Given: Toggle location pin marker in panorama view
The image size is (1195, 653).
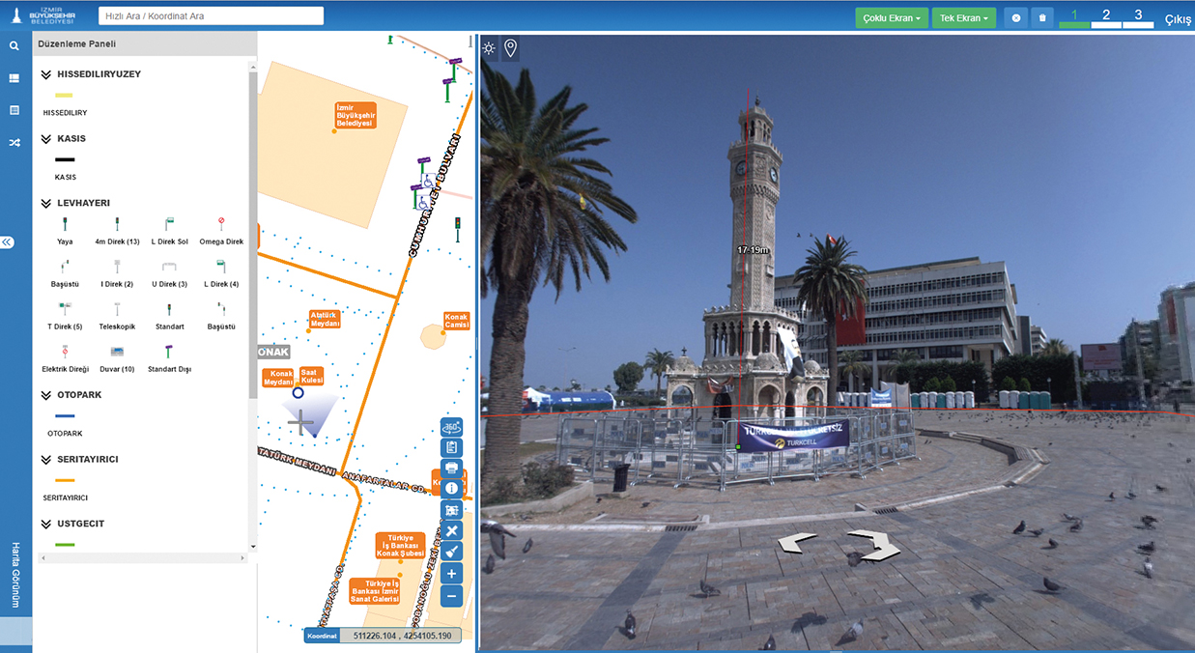Looking at the screenshot, I should (x=510, y=48).
